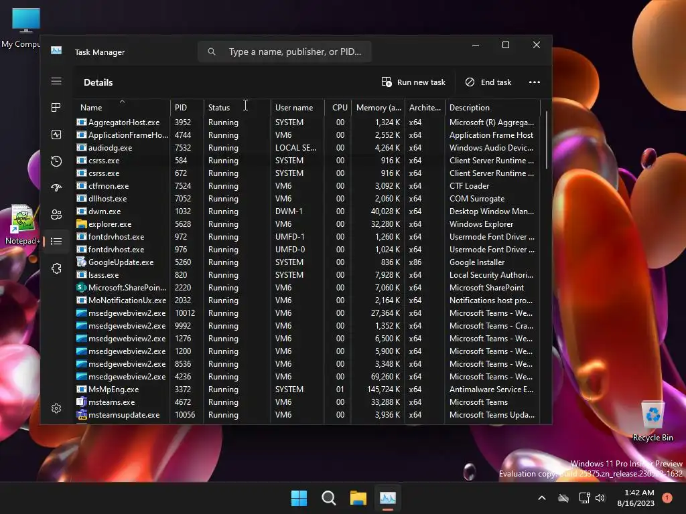Click PID 672 of csrss.exe

[x=181, y=173]
